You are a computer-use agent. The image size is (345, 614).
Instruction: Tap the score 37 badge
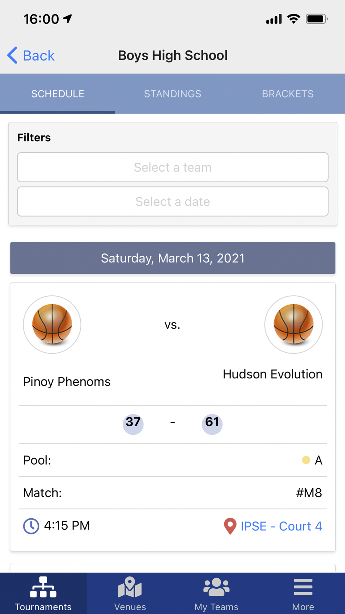pyautogui.click(x=133, y=424)
